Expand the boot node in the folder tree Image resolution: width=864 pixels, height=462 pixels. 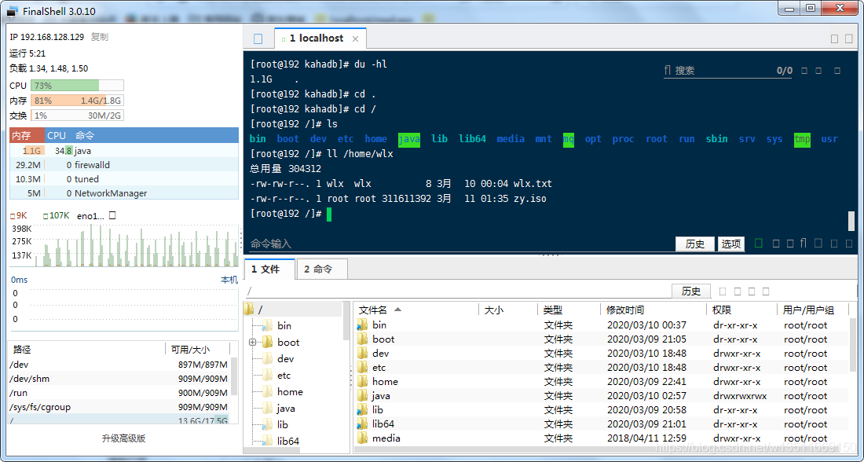click(x=253, y=342)
